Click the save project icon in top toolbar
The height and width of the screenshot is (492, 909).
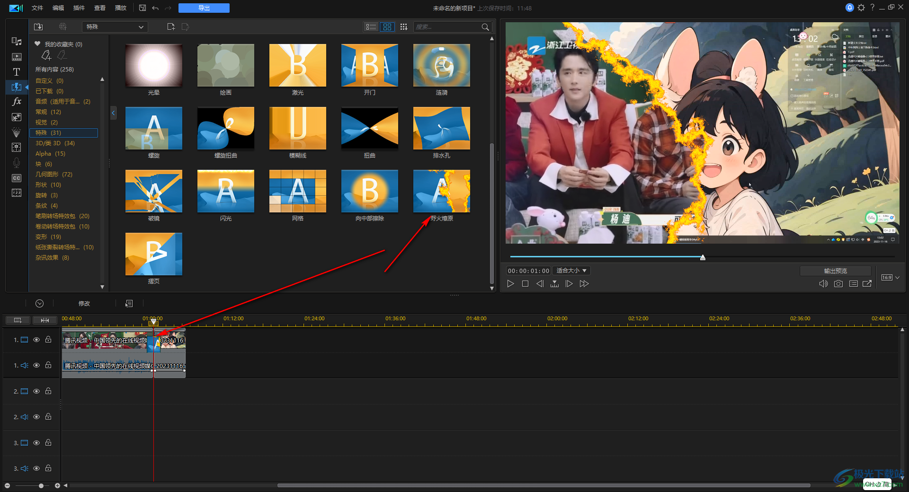143,8
